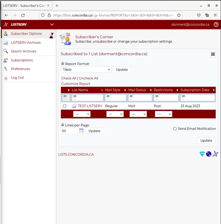The height and width of the screenshot is (224, 221).
Task: Open the help question mark in header
Action: coord(216,25)
